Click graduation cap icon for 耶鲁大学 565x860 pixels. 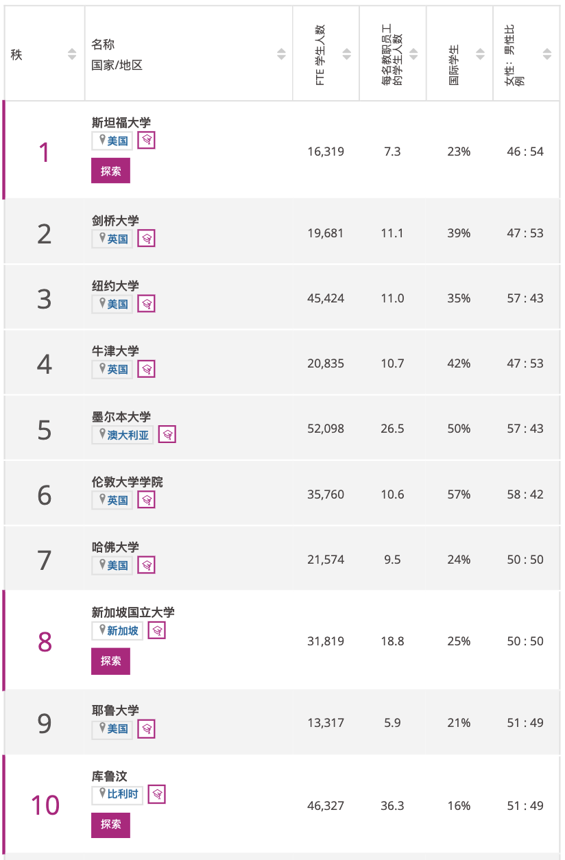(147, 728)
